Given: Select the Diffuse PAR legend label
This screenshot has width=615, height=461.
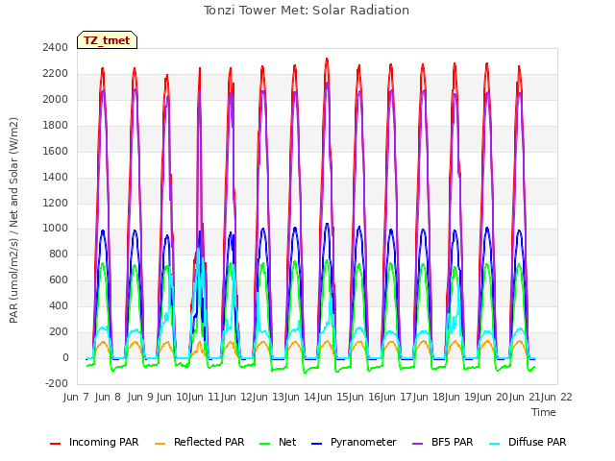Looking at the screenshot, I should tap(537, 442).
